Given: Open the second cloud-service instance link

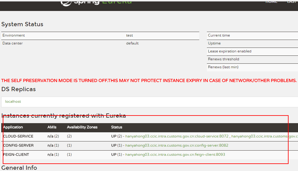Looking at the screenshot, I should (264, 136).
